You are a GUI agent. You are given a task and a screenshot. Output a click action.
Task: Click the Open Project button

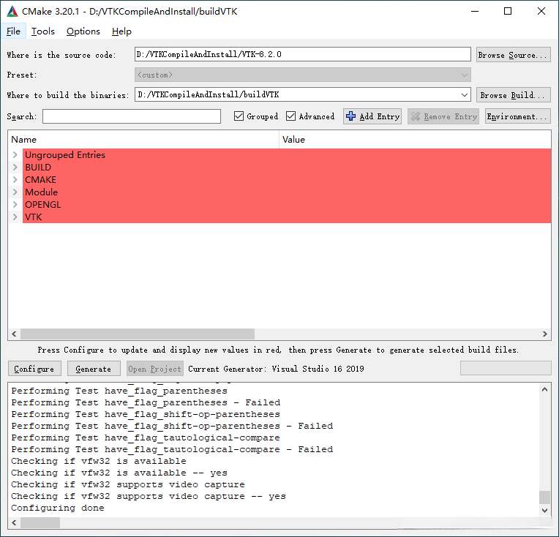(x=154, y=369)
